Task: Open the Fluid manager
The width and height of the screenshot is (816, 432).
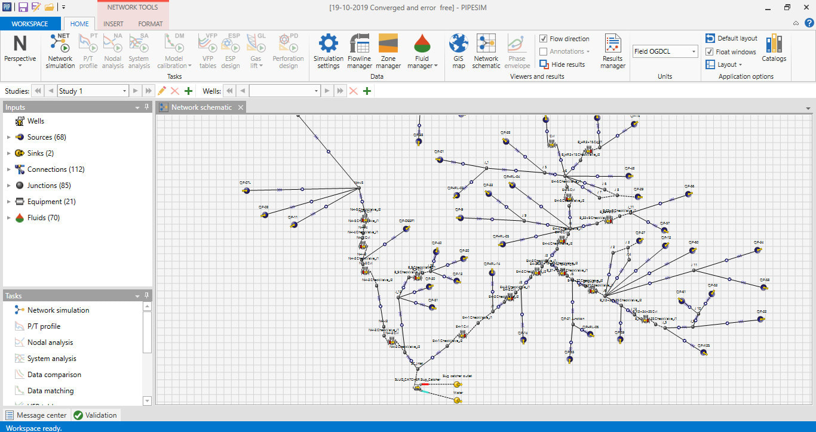Action: click(x=422, y=51)
